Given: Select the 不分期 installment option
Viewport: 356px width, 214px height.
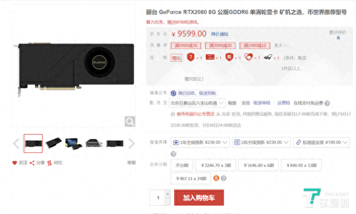Looking at the screenshot, I should pyautogui.click(x=182, y=165).
